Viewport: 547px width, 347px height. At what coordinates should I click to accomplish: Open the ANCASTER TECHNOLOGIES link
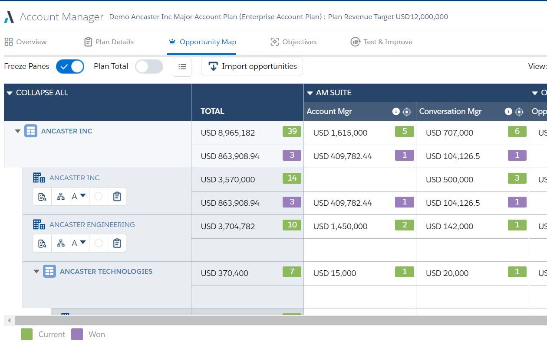pyautogui.click(x=106, y=272)
